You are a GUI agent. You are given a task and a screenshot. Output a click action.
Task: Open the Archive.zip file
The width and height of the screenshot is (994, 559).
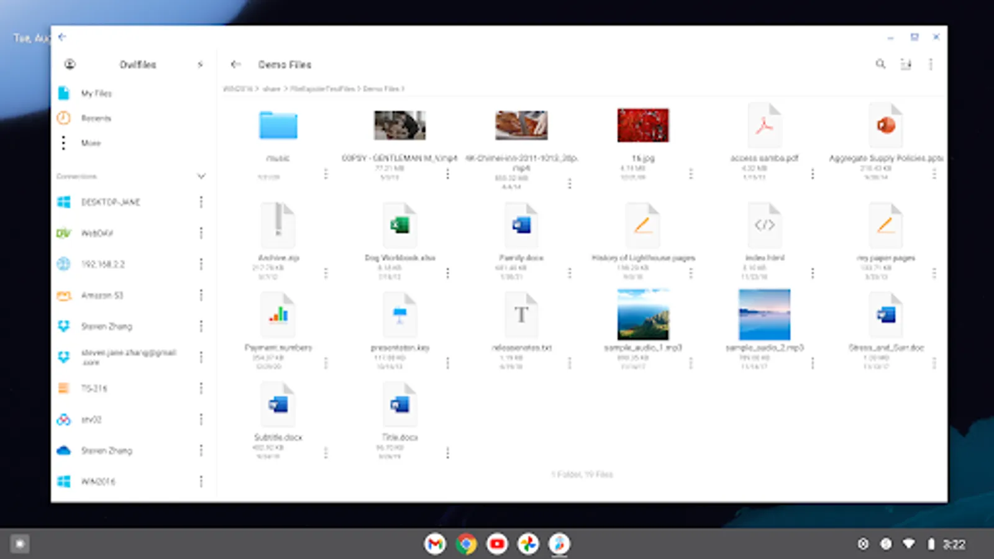pos(278,225)
